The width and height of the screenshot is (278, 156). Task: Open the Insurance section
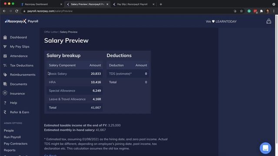click(17, 94)
